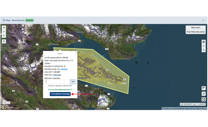
Task: Open Map Layers panel
Action: (196, 27)
